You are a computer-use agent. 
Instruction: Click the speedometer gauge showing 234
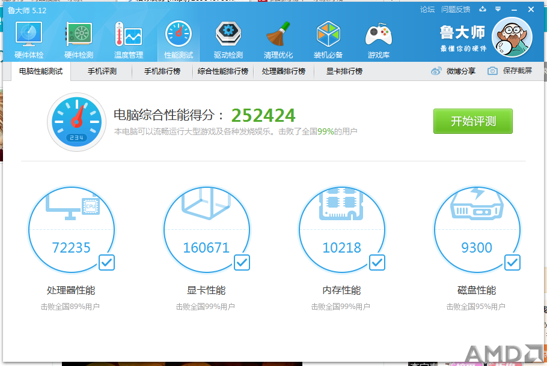coord(77,122)
